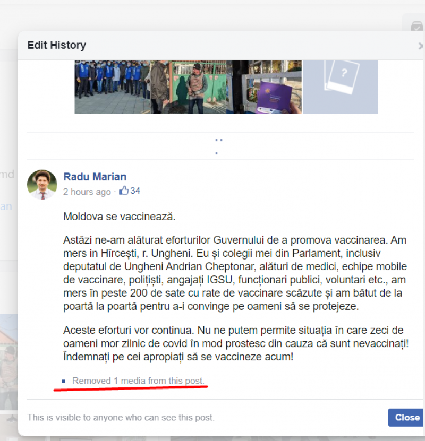The height and width of the screenshot is (441, 425).
Task: Click the '2 hours ago' timestamp
Action: (x=87, y=192)
